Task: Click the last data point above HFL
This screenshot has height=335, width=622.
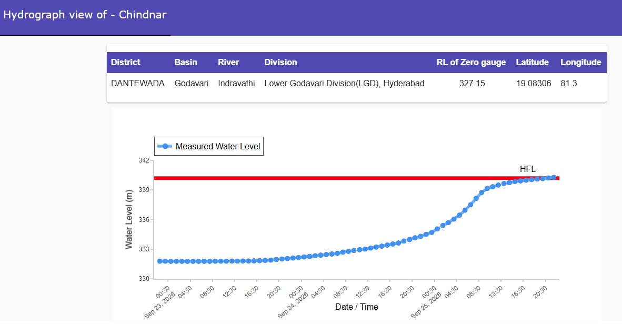Action: point(554,178)
